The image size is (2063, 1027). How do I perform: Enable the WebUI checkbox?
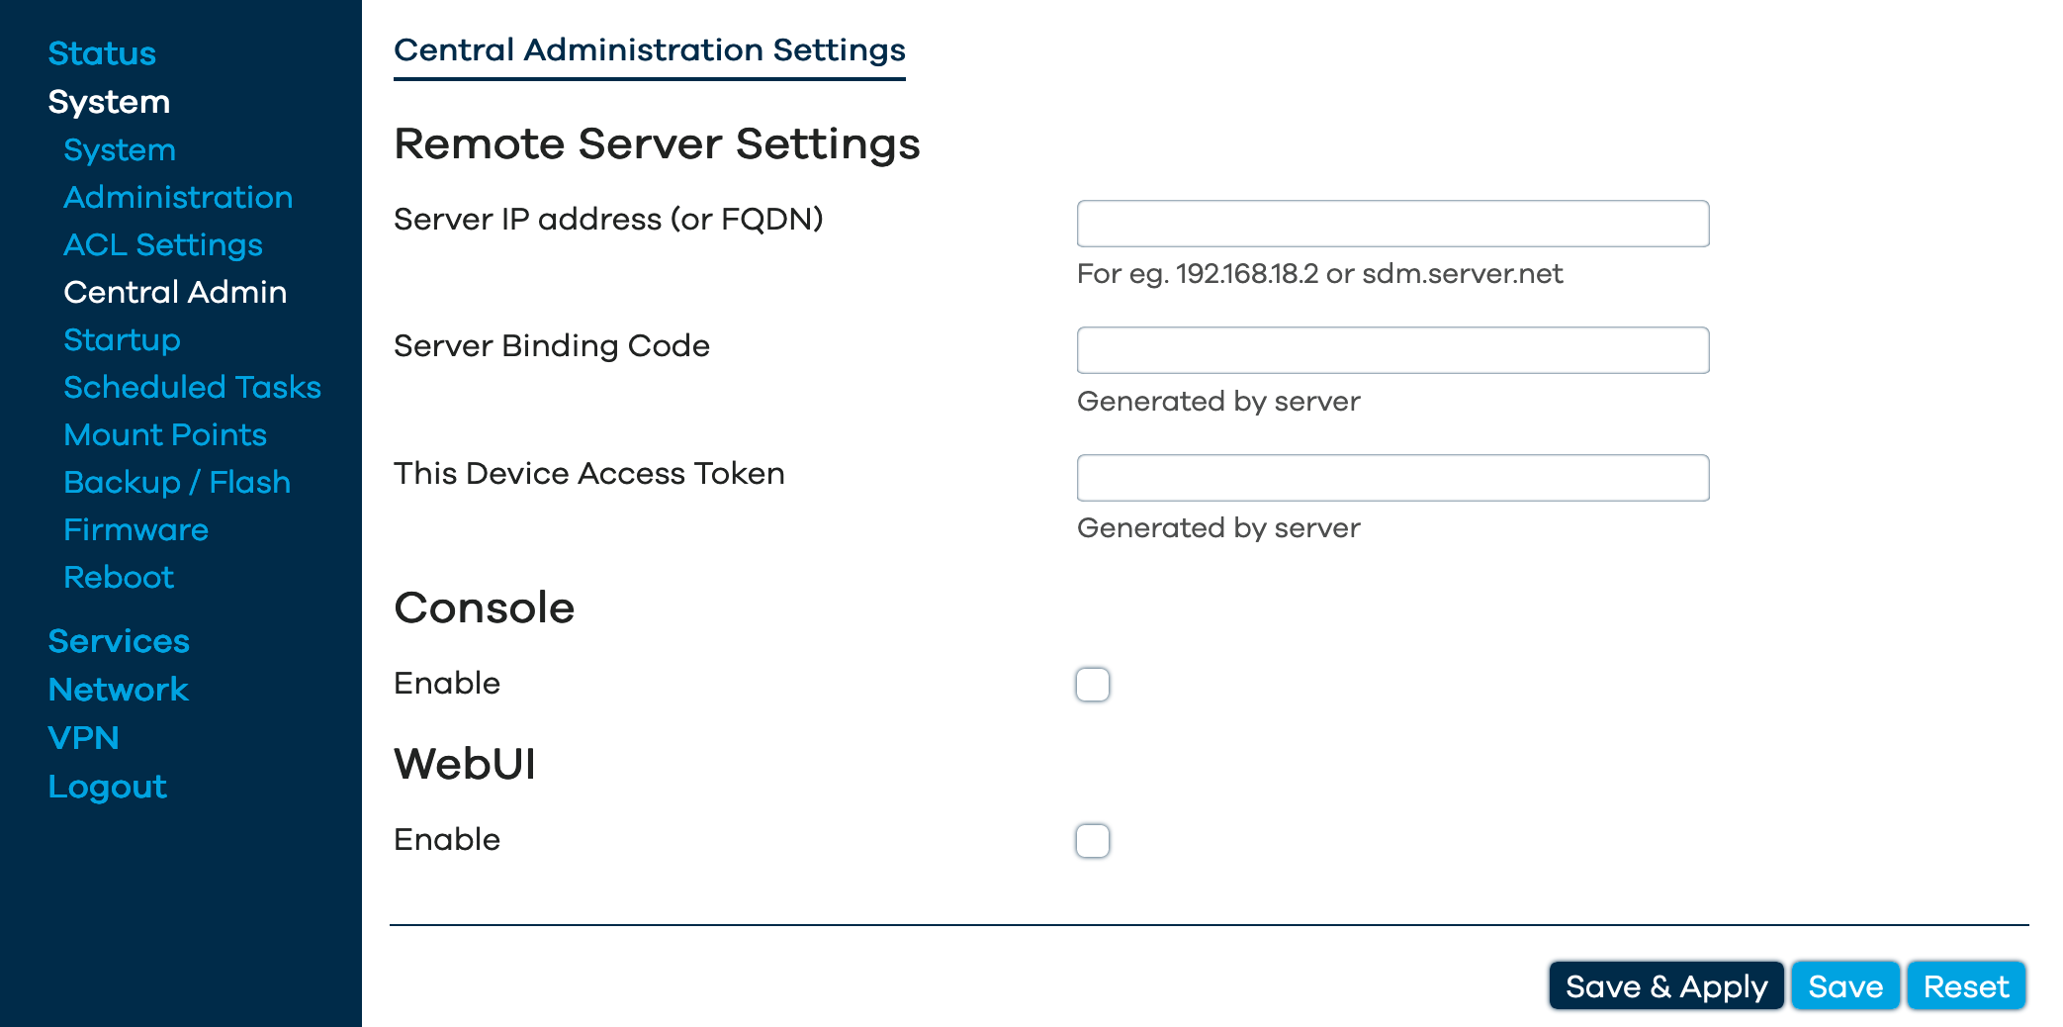click(1093, 841)
